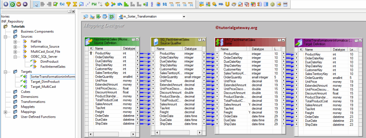Collapse the Targets folder

click(x=6, y=72)
